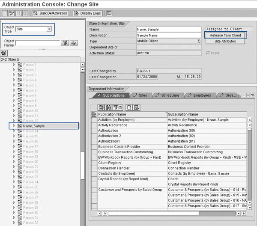Click the find binoculars icon in Subscriptions toolbar

pos(109,107)
